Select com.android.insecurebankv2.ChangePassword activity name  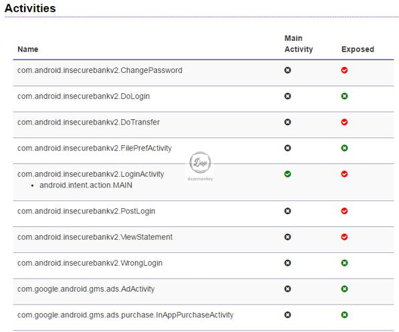pos(100,70)
